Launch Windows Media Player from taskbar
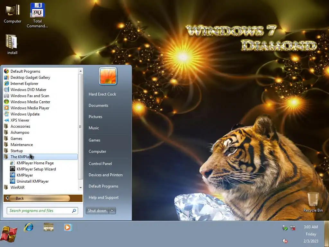Viewport: 329px width, 247px height. coord(68,227)
